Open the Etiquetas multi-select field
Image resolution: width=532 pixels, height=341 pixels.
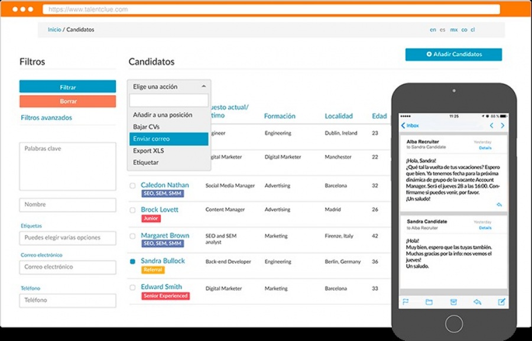click(x=67, y=238)
